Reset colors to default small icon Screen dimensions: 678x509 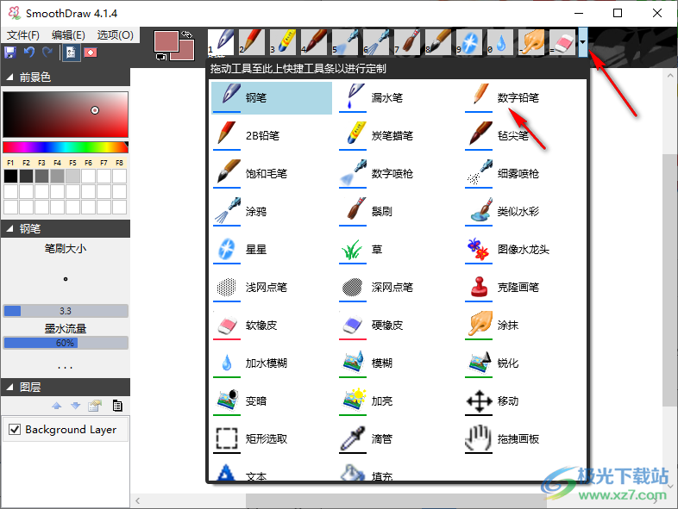click(160, 57)
